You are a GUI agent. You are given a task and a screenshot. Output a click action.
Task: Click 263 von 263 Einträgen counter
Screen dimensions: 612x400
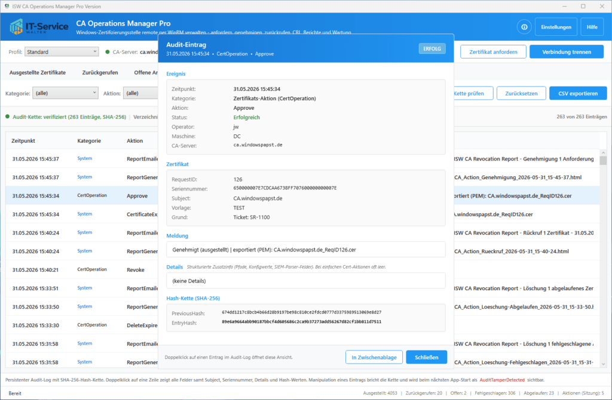click(582, 116)
